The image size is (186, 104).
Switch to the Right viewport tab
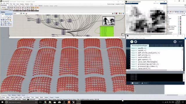pos(19,95)
